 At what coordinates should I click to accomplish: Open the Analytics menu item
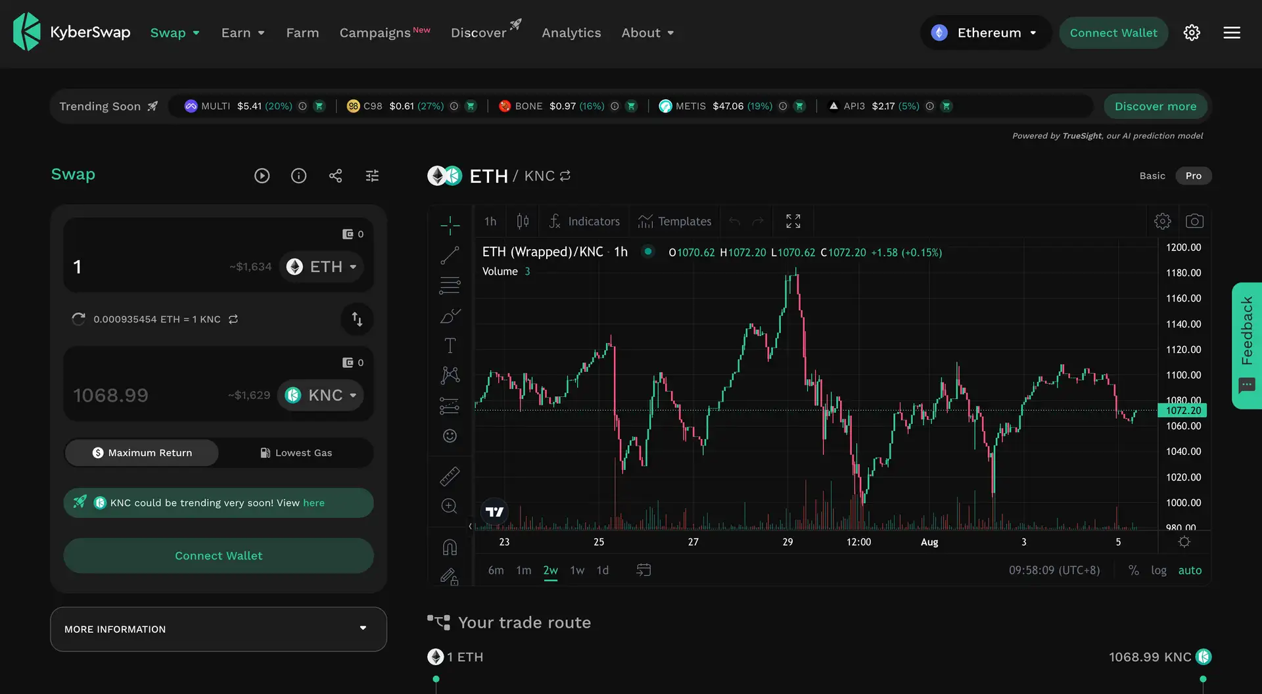coord(571,33)
